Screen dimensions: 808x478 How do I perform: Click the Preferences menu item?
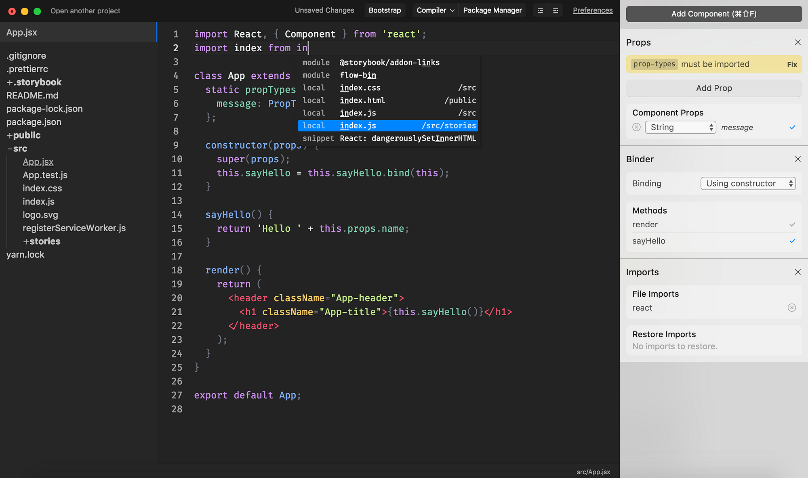click(x=593, y=10)
